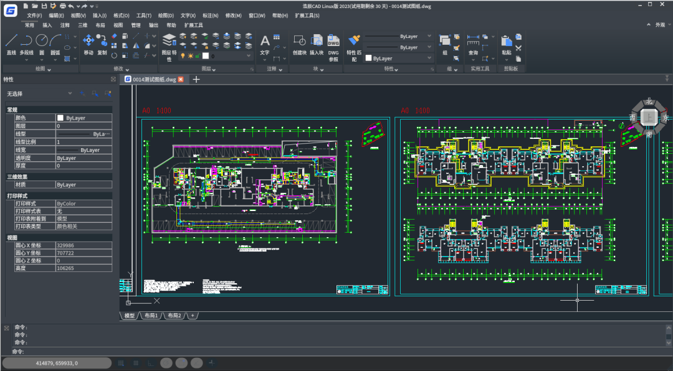The image size is (673, 371).
Task: Switch to the 布局1 layout tab
Action: [x=150, y=316]
